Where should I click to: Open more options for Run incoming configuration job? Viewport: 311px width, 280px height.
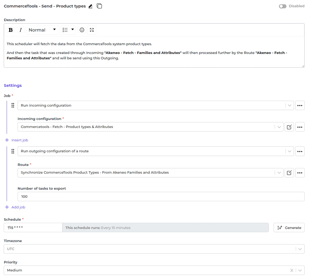coord(300,105)
